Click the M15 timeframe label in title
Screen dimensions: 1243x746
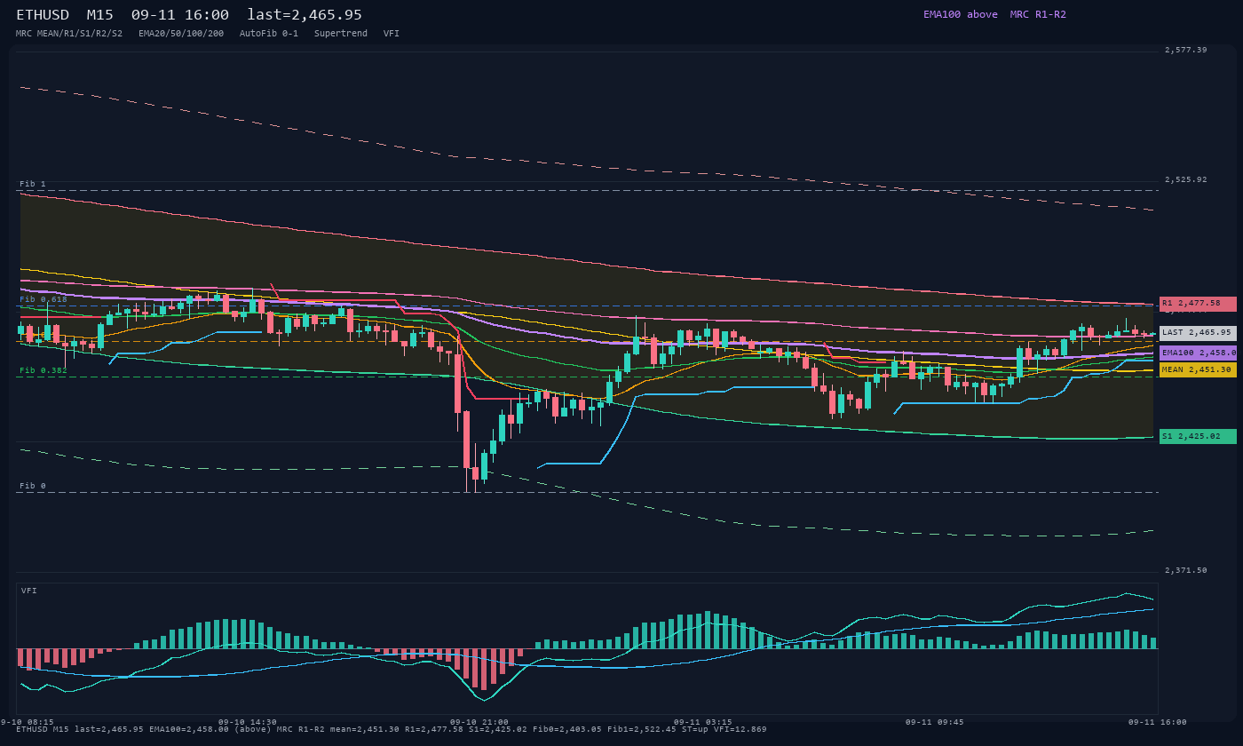pos(99,15)
